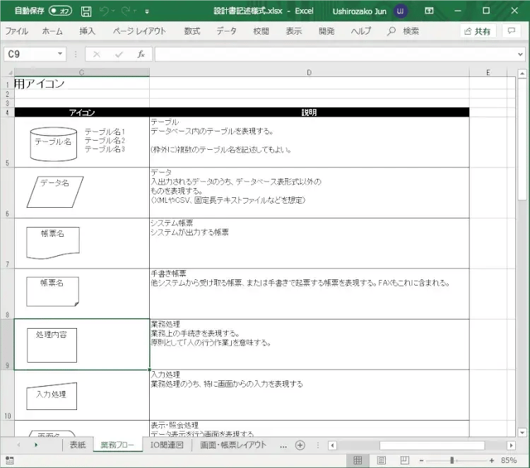Open ribbon display options icon
The image size is (530, 468).
(429, 11)
